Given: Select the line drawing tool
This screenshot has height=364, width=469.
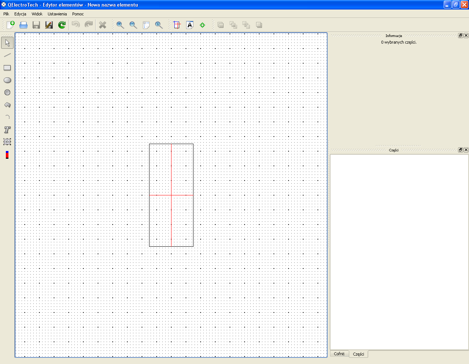Looking at the screenshot, I should pos(7,55).
